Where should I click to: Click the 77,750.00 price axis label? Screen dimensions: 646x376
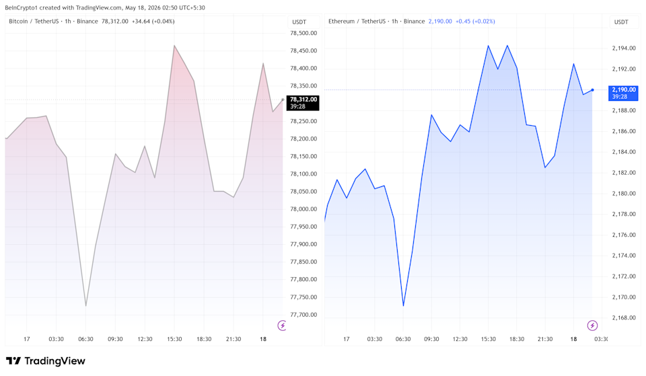click(303, 297)
